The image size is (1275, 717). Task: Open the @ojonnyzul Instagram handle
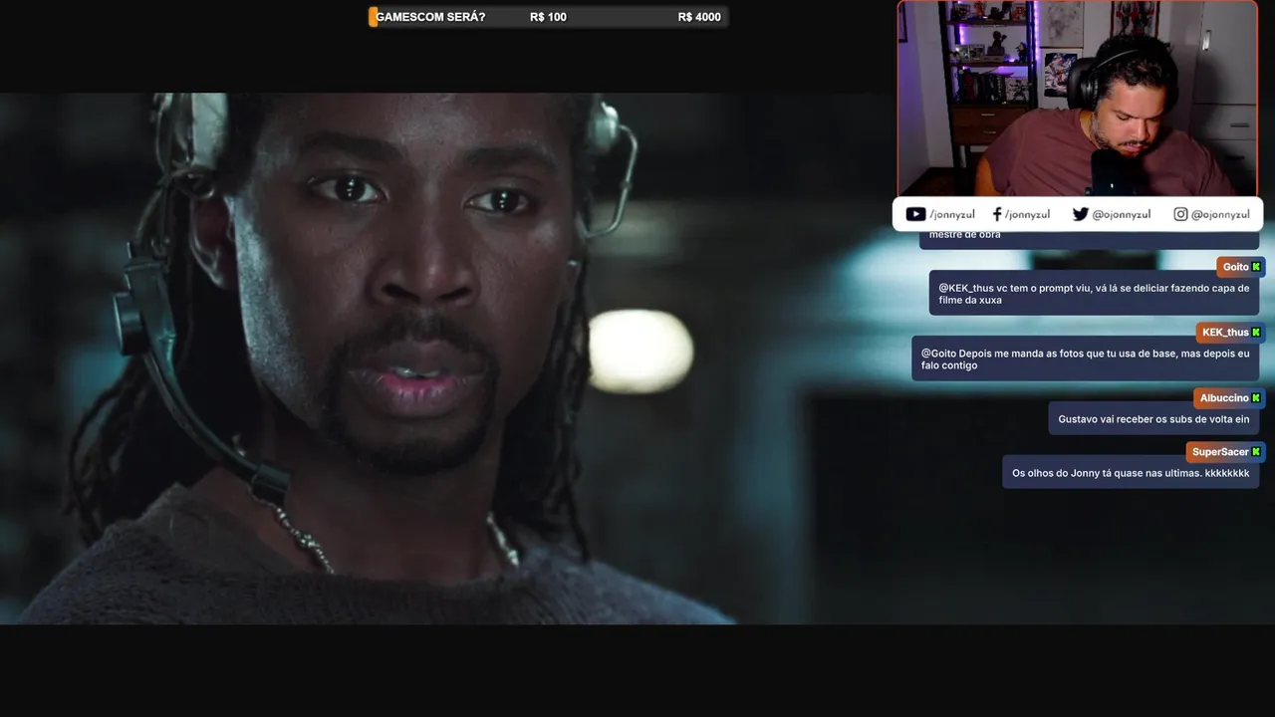click(x=1220, y=214)
